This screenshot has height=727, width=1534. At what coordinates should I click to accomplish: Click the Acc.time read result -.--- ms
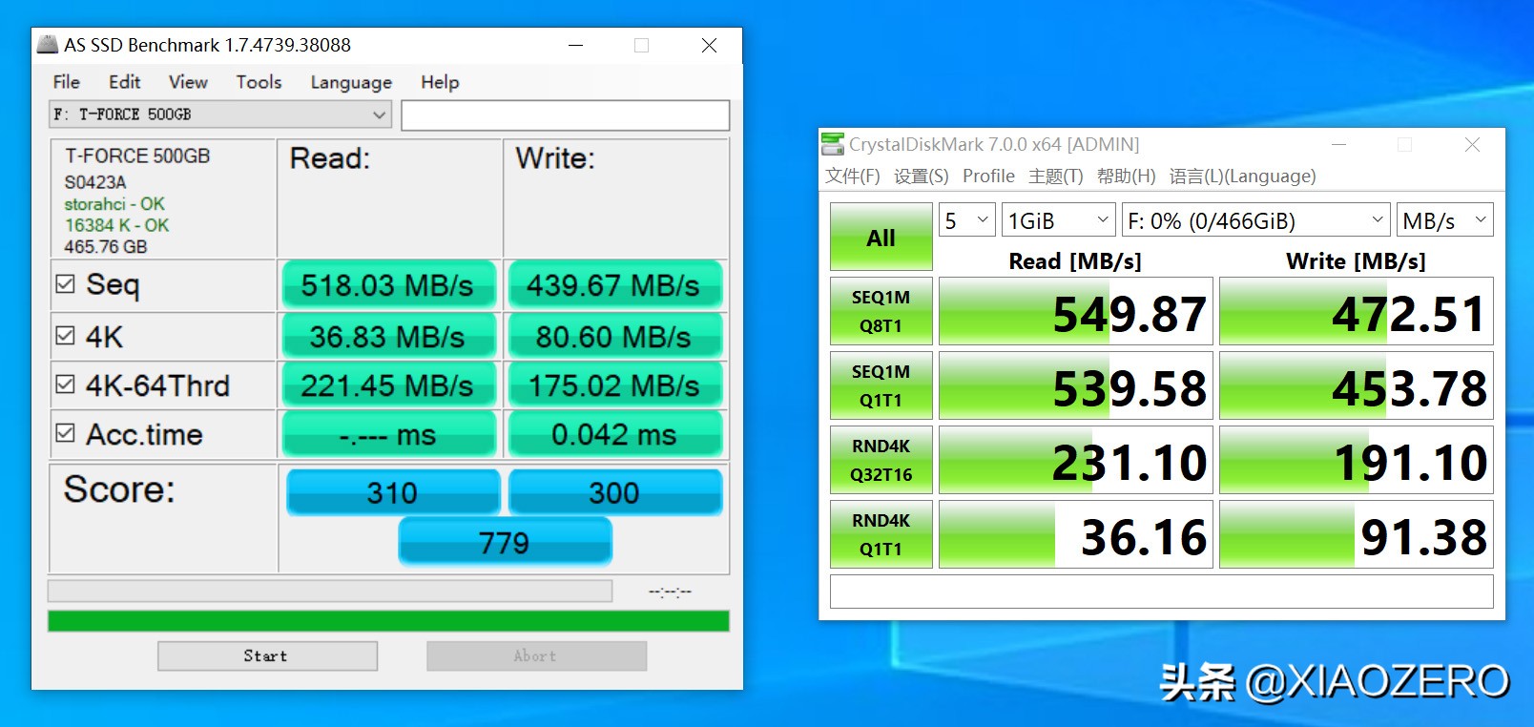[x=388, y=434]
